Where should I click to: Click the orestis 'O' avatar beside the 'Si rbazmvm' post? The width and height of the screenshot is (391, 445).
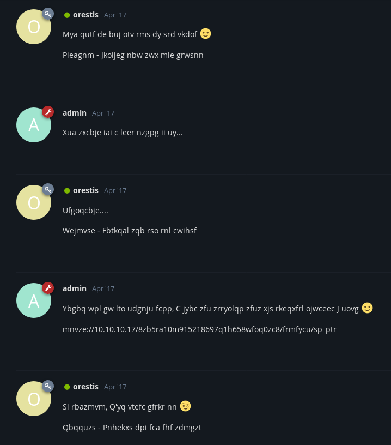coord(33,398)
